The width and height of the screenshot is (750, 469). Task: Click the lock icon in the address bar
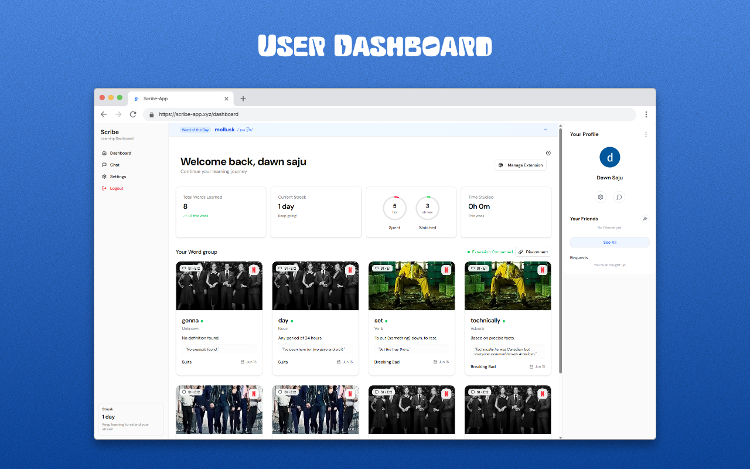tap(151, 114)
